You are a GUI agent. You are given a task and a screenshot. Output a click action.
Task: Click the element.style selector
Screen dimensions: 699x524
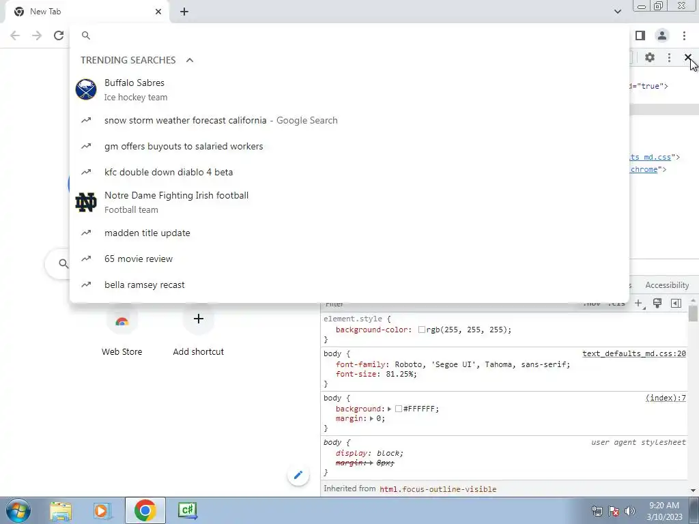pos(353,319)
